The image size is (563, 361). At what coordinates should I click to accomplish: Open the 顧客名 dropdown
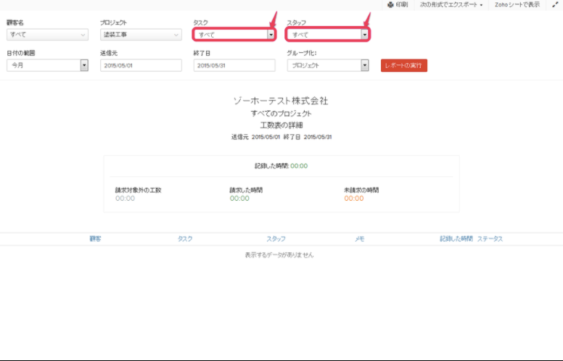[x=47, y=34]
